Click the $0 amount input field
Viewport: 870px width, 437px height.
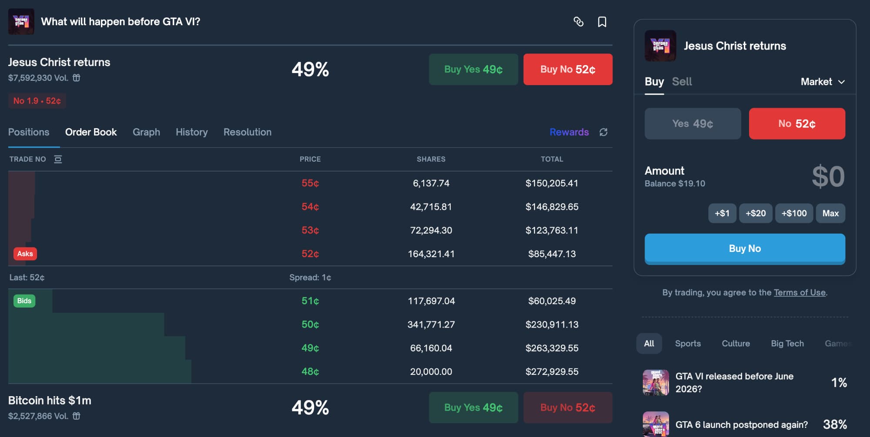pos(827,177)
